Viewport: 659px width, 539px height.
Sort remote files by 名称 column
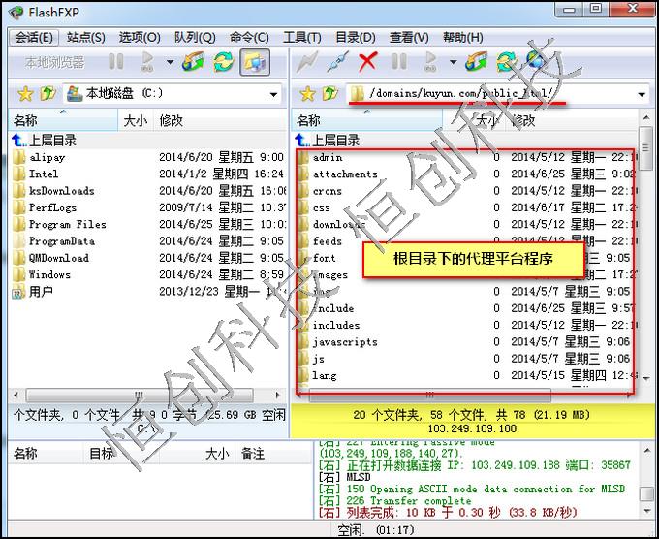(x=367, y=120)
